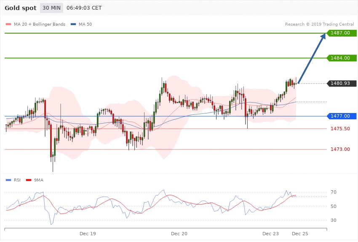
Task: Select the Gold spot chart title
Action: pyautogui.click(x=20, y=8)
